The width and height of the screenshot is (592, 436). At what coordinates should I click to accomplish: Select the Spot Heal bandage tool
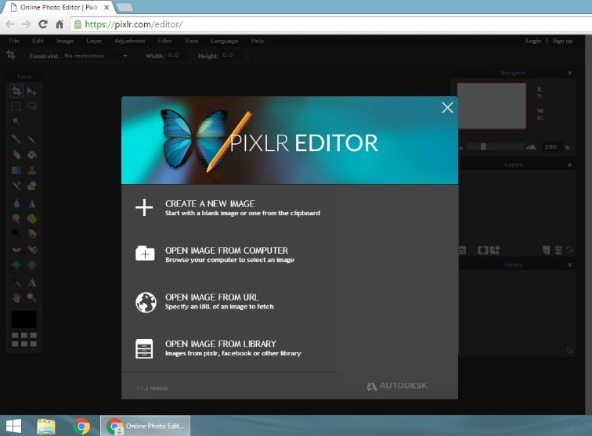pos(31,249)
